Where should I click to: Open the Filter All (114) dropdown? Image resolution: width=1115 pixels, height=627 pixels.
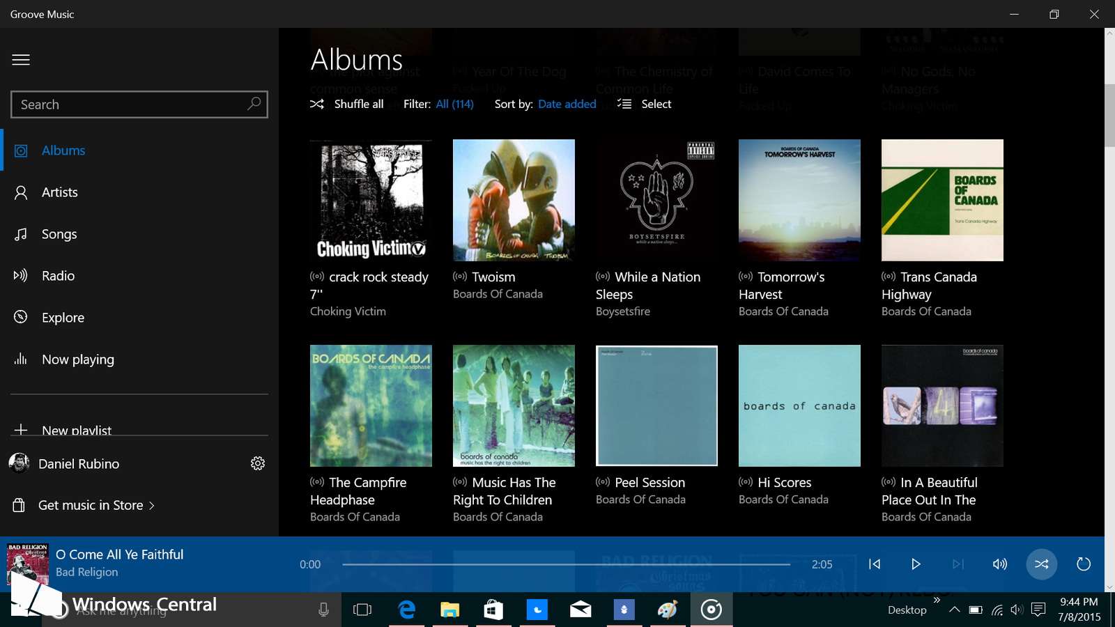point(455,104)
